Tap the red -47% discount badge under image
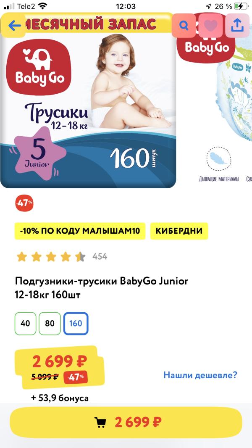 tap(24, 203)
